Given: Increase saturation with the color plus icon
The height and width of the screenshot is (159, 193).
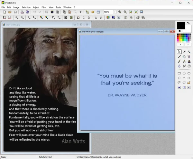Looking at the screenshot, I should coord(47,18).
